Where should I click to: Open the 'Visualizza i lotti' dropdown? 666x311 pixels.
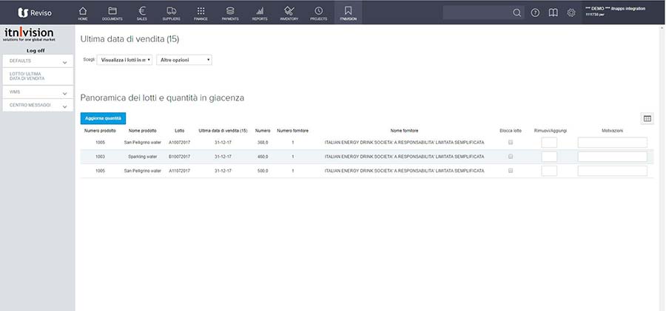click(x=124, y=60)
